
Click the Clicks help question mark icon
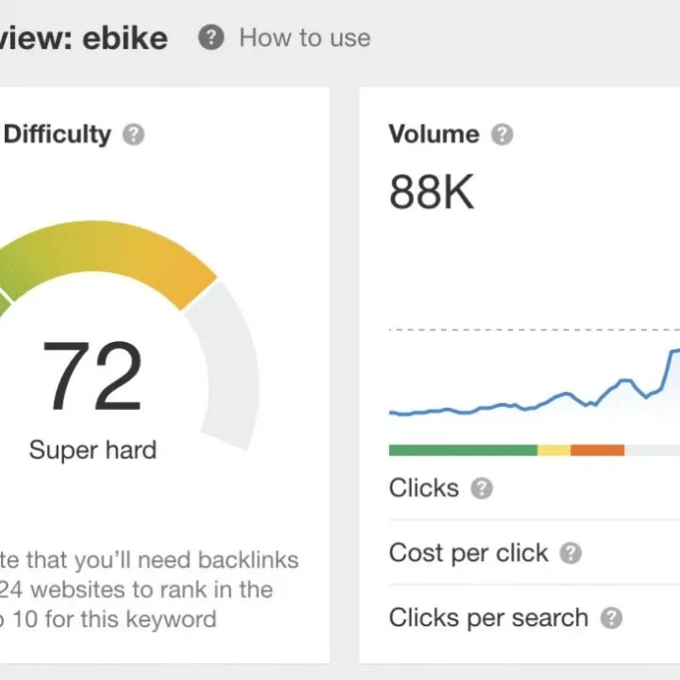[x=482, y=488]
